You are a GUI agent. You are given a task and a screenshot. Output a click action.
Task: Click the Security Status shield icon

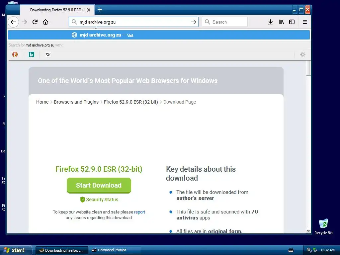pos(82,200)
